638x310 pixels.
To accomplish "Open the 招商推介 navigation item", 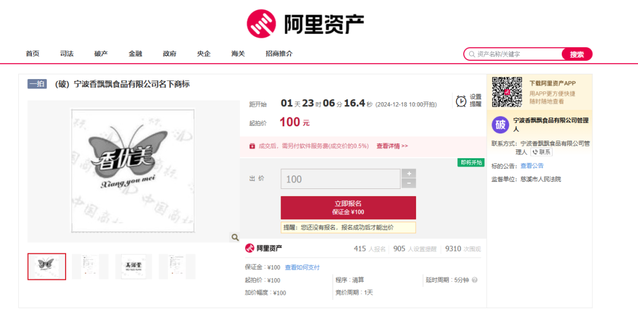I will click(279, 54).
